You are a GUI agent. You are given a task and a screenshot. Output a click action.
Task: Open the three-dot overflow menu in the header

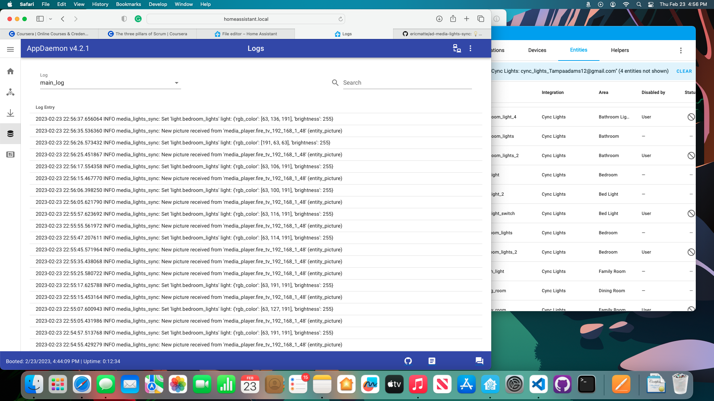pos(471,48)
